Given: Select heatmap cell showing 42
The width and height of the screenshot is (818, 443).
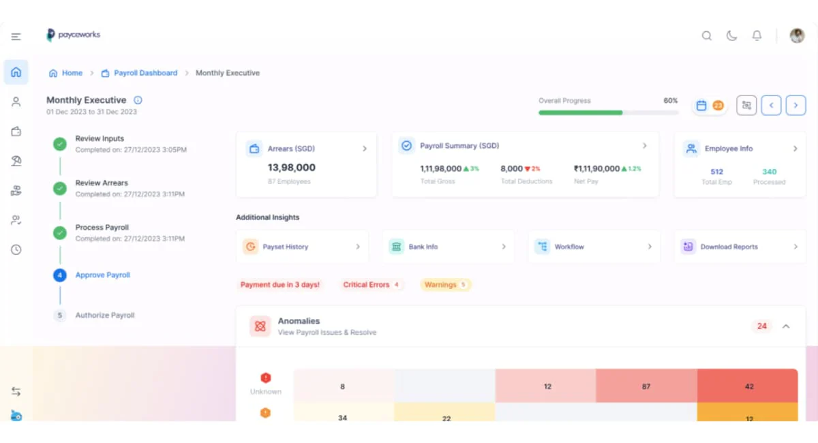Looking at the screenshot, I should (x=748, y=386).
